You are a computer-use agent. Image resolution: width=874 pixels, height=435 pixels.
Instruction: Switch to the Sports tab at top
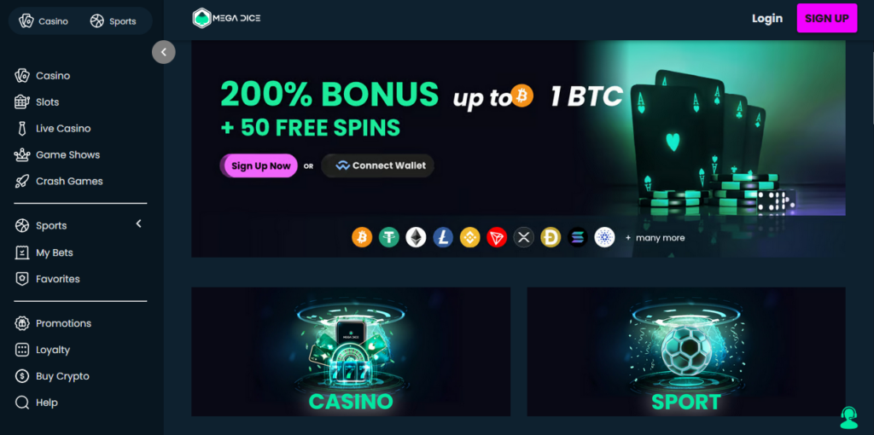114,21
